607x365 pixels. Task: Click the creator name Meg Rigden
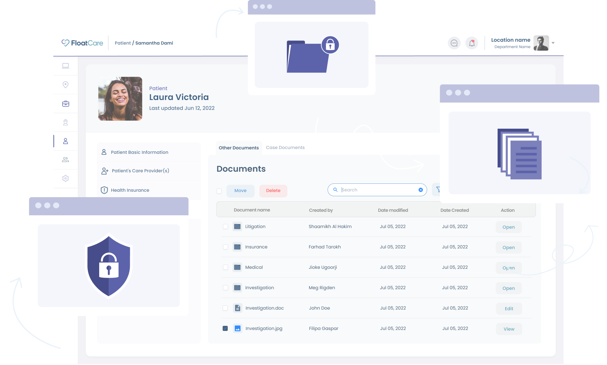322,288
